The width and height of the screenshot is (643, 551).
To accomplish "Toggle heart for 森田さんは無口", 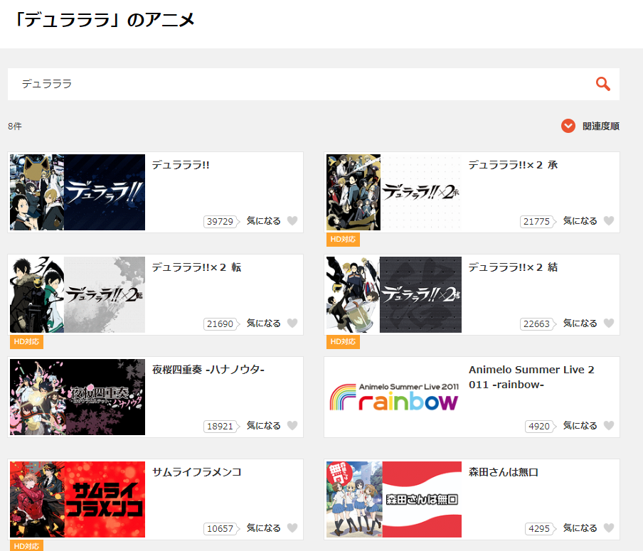I will click(x=609, y=528).
